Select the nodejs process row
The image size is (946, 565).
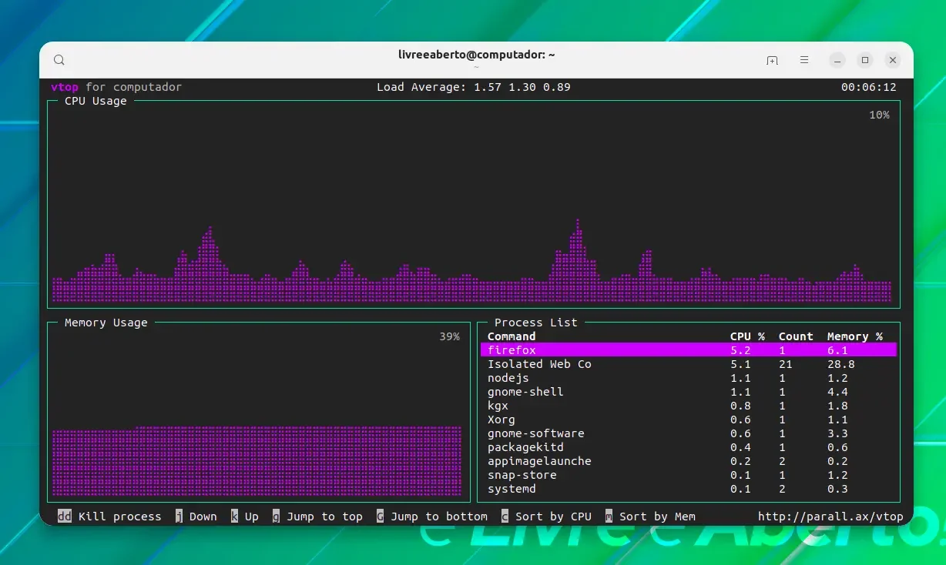(x=689, y=378)
